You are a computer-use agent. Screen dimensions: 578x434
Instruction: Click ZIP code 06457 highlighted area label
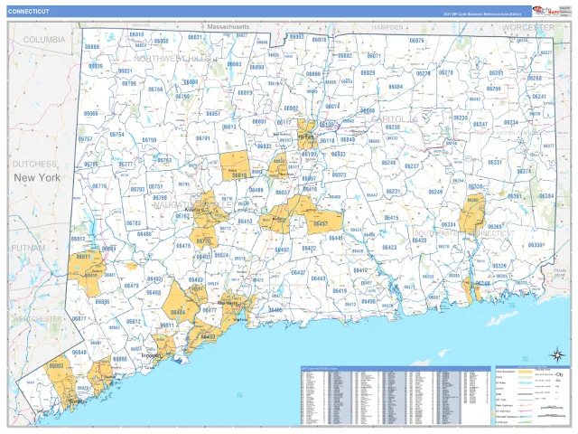[321, 224]
